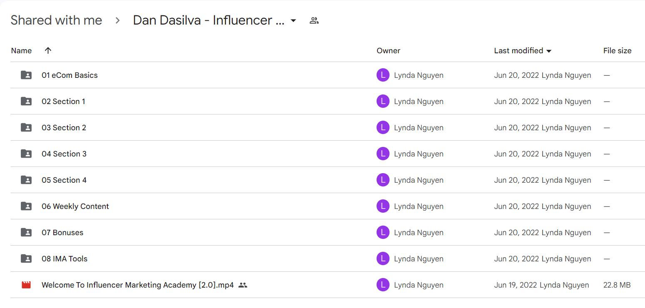Click the shared folder icon for 01 eCom Basics

(26, 75)
